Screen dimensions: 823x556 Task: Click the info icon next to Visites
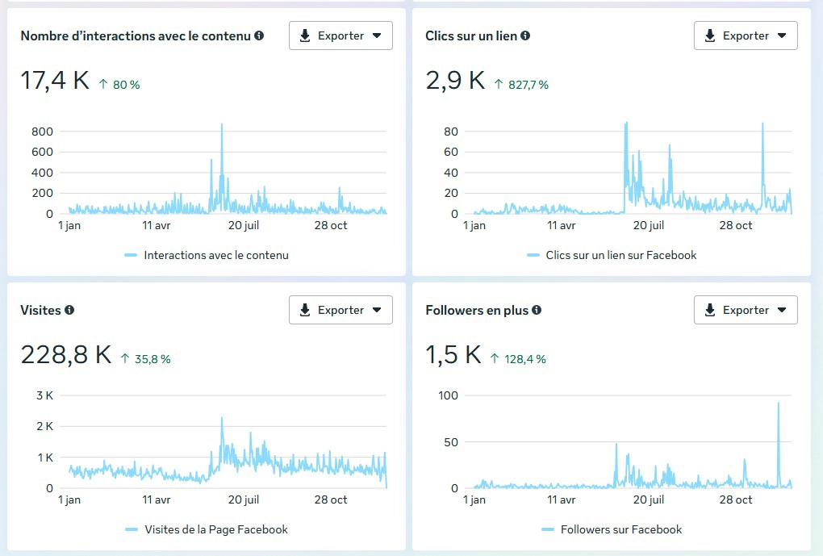point(69,310)
